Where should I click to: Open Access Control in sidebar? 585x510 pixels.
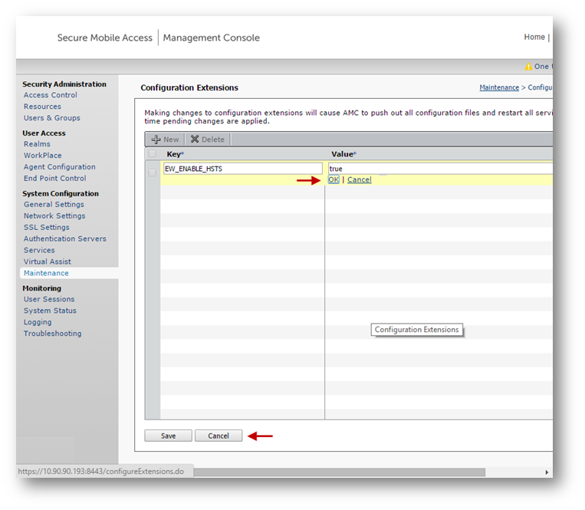(51, 95)
